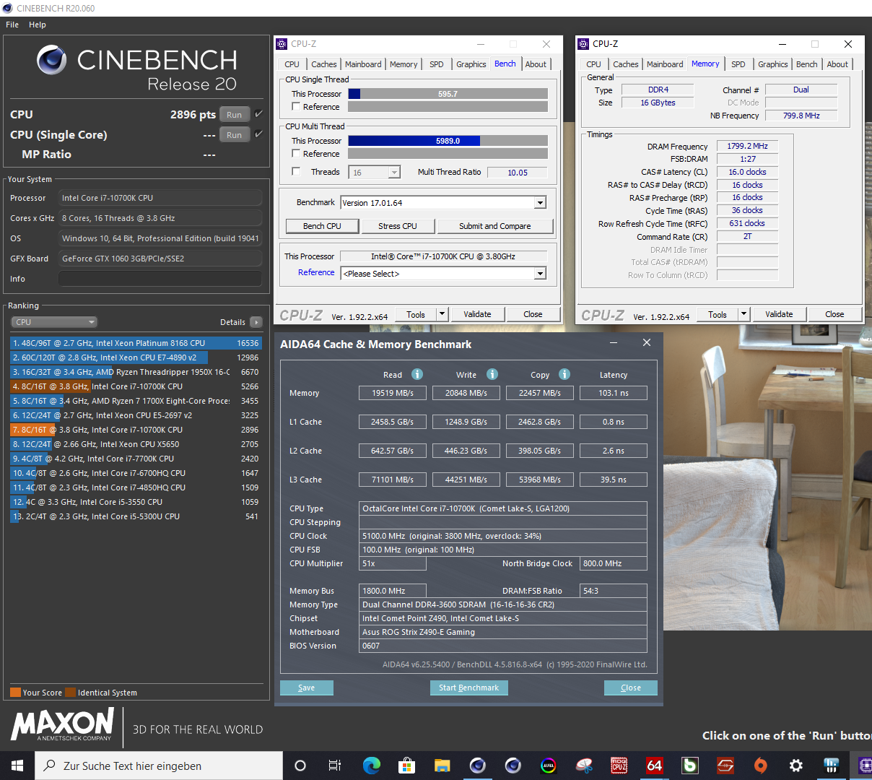Select ranking row Intel Core i7-7700K
This screenshot has width=872, height=780.
136,459
